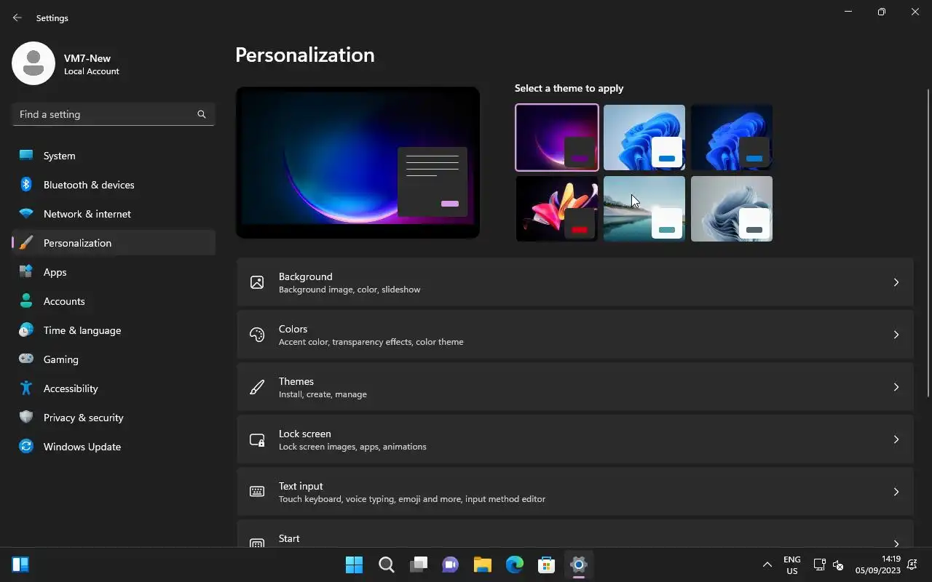This screenshot has width=932, height=582.
Task: Click the Themes brush icon
Action: point(257,387)
